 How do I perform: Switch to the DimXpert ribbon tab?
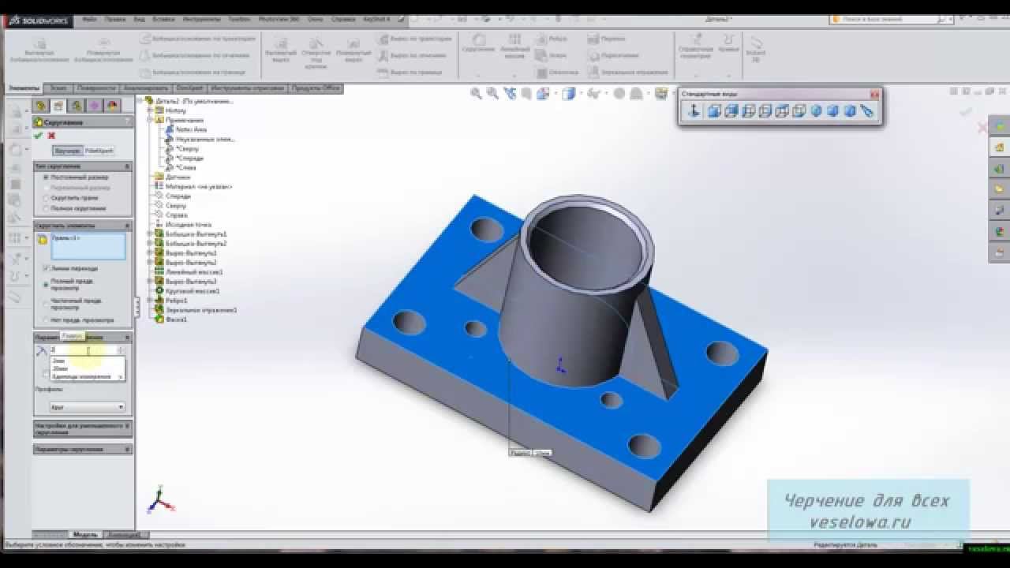[189, 88]
